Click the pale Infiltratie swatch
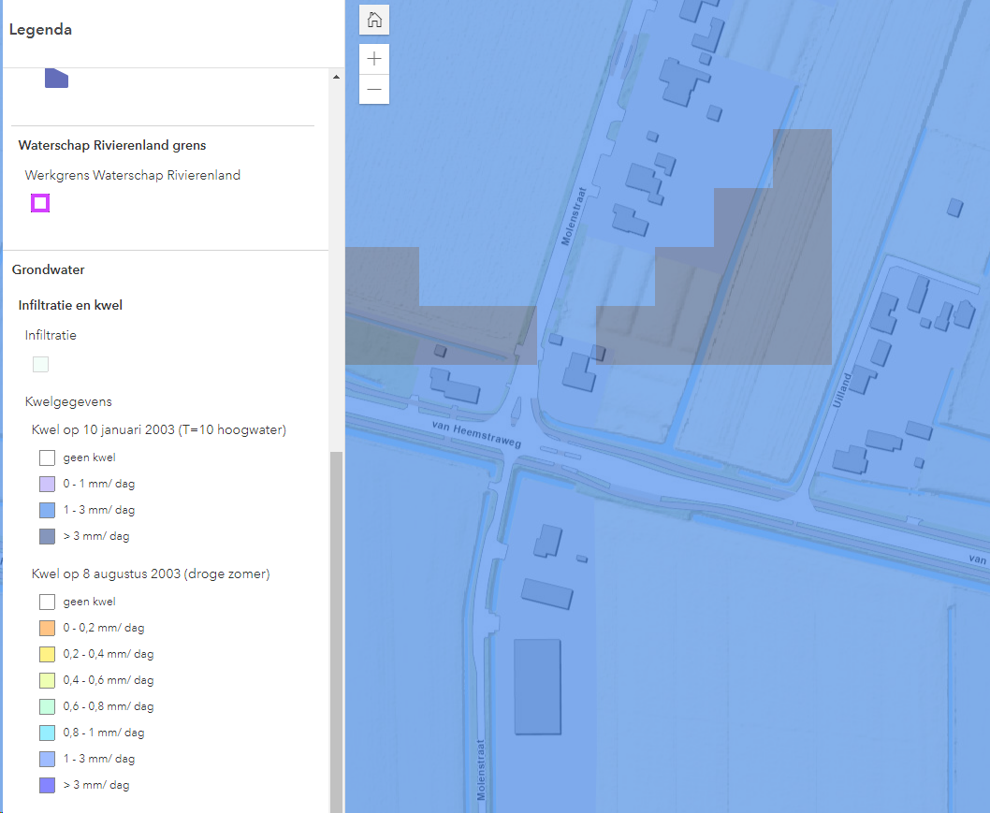The height and width of the screenshot is (813, 990). [x=40, y=364]
